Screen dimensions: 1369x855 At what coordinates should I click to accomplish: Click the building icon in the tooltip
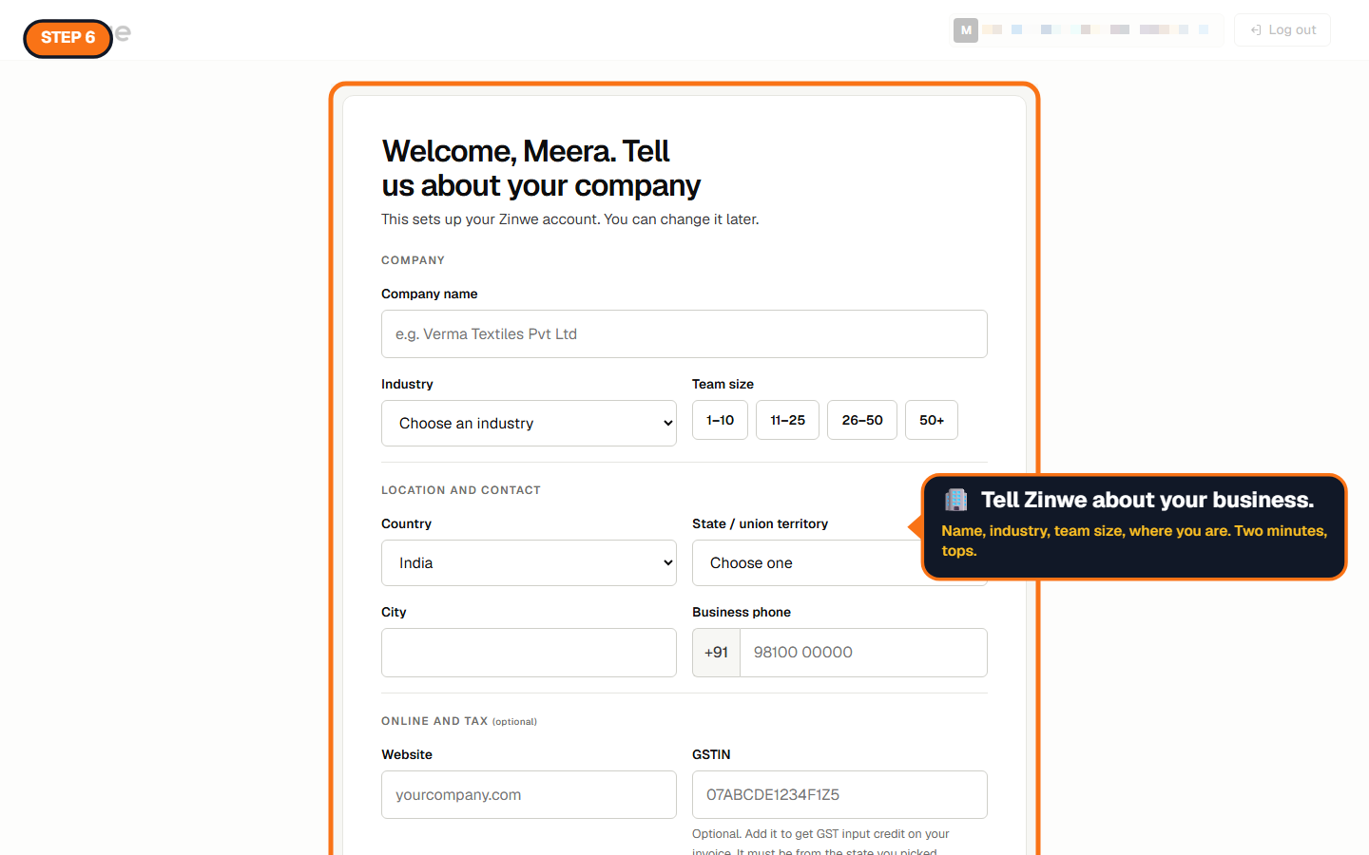[956, 500]
